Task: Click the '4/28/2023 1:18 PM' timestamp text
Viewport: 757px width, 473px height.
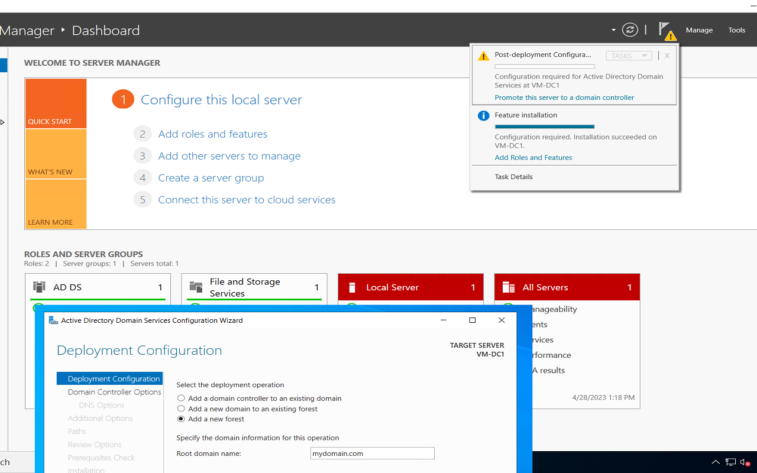Action: click(603, 397)
